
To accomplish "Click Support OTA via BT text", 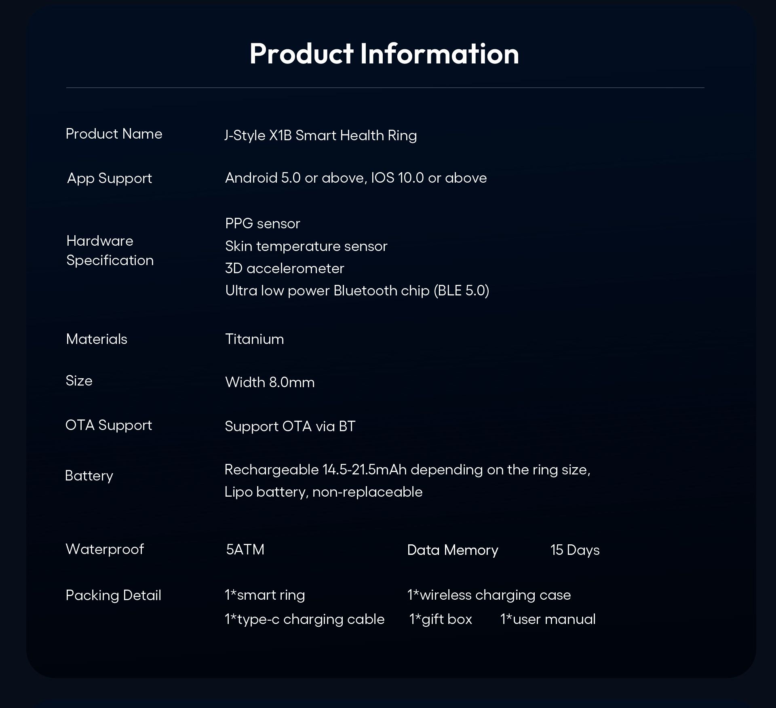I will (x=290, y=426).
